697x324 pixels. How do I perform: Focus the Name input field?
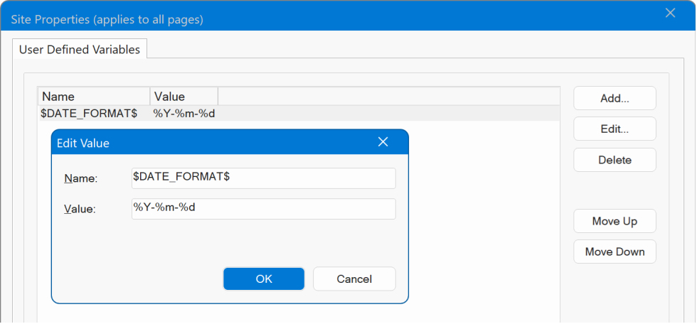[x=263, y=178]
